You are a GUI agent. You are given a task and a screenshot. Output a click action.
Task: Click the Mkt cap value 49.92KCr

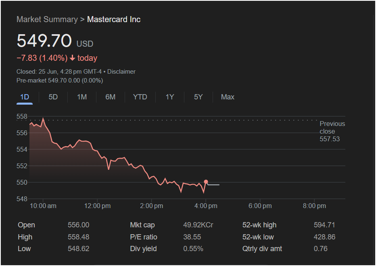[198, 225]
